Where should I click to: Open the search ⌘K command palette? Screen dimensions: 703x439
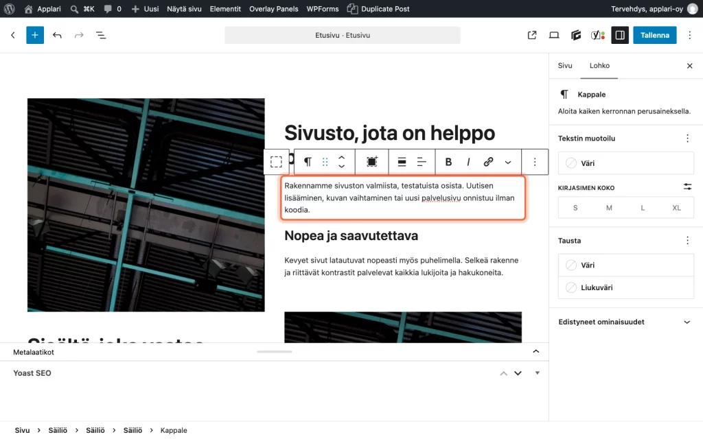(82, 9)
